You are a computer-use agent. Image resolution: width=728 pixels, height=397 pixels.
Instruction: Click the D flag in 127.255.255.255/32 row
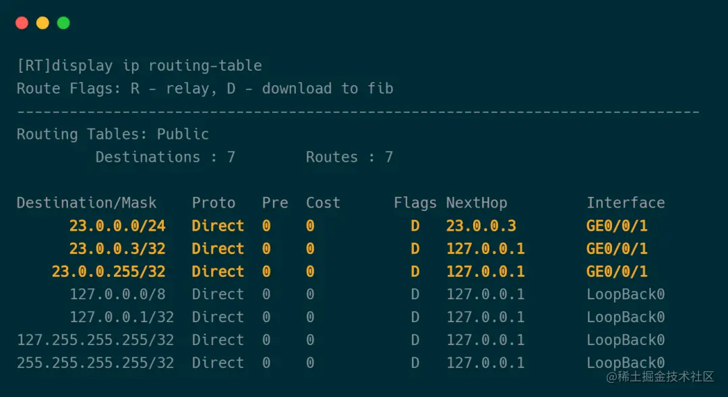point(415,340)
